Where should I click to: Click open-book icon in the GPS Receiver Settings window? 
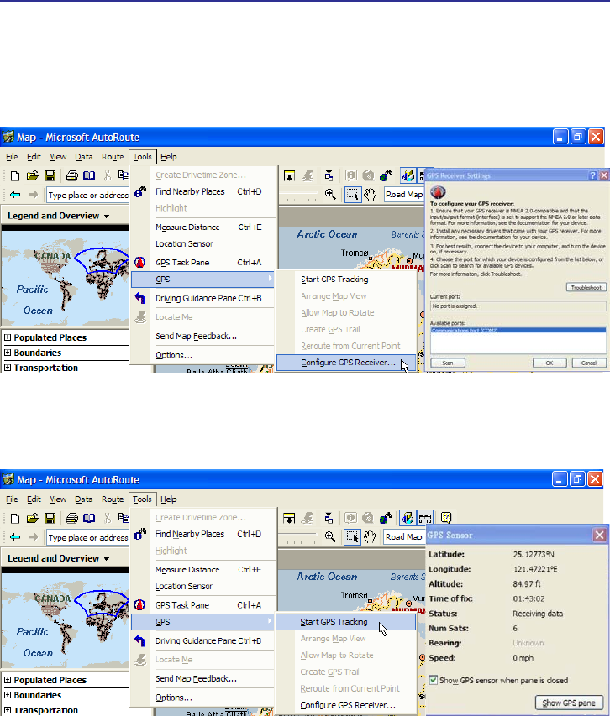(x=89, y=175)
